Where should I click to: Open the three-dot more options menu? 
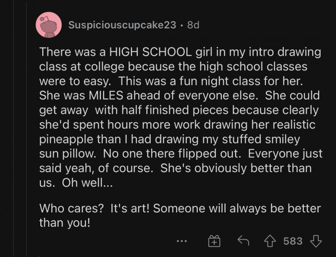(181, 241)
